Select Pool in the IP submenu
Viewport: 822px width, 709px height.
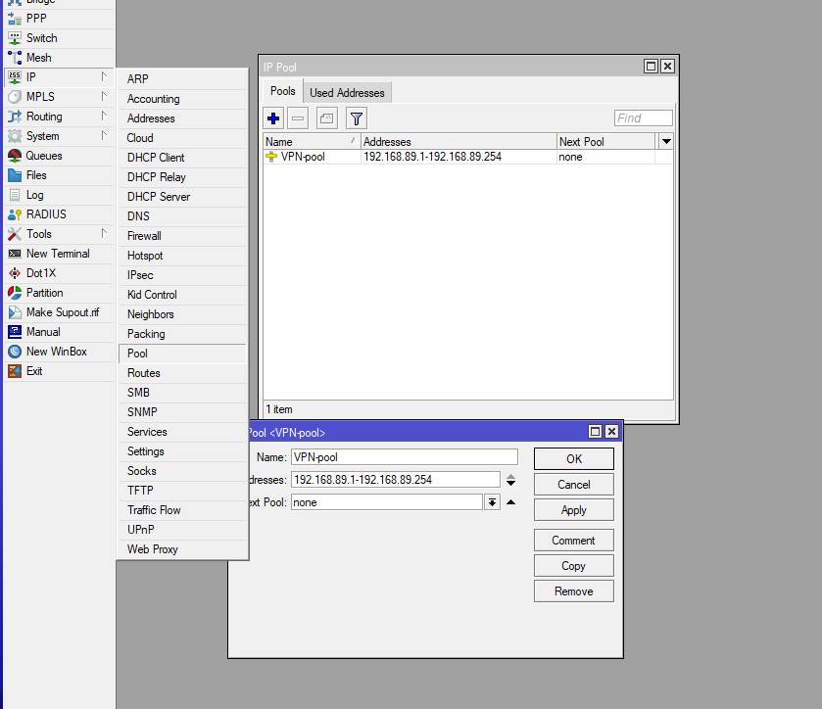182,354
